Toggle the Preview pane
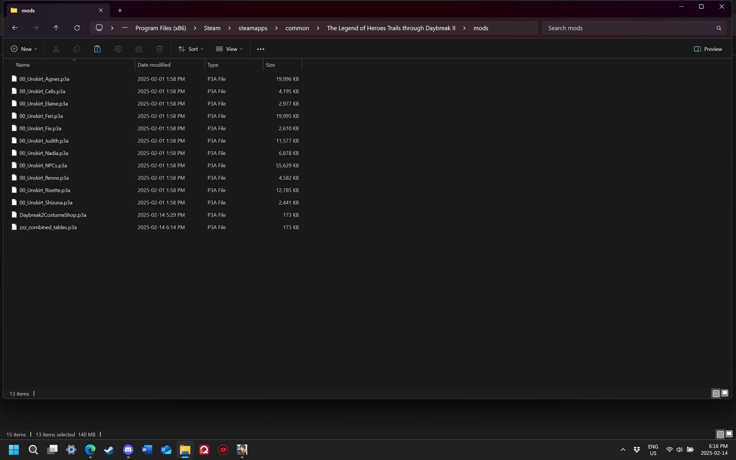This screenshot has width=736, height=460. tap(708, 49)
